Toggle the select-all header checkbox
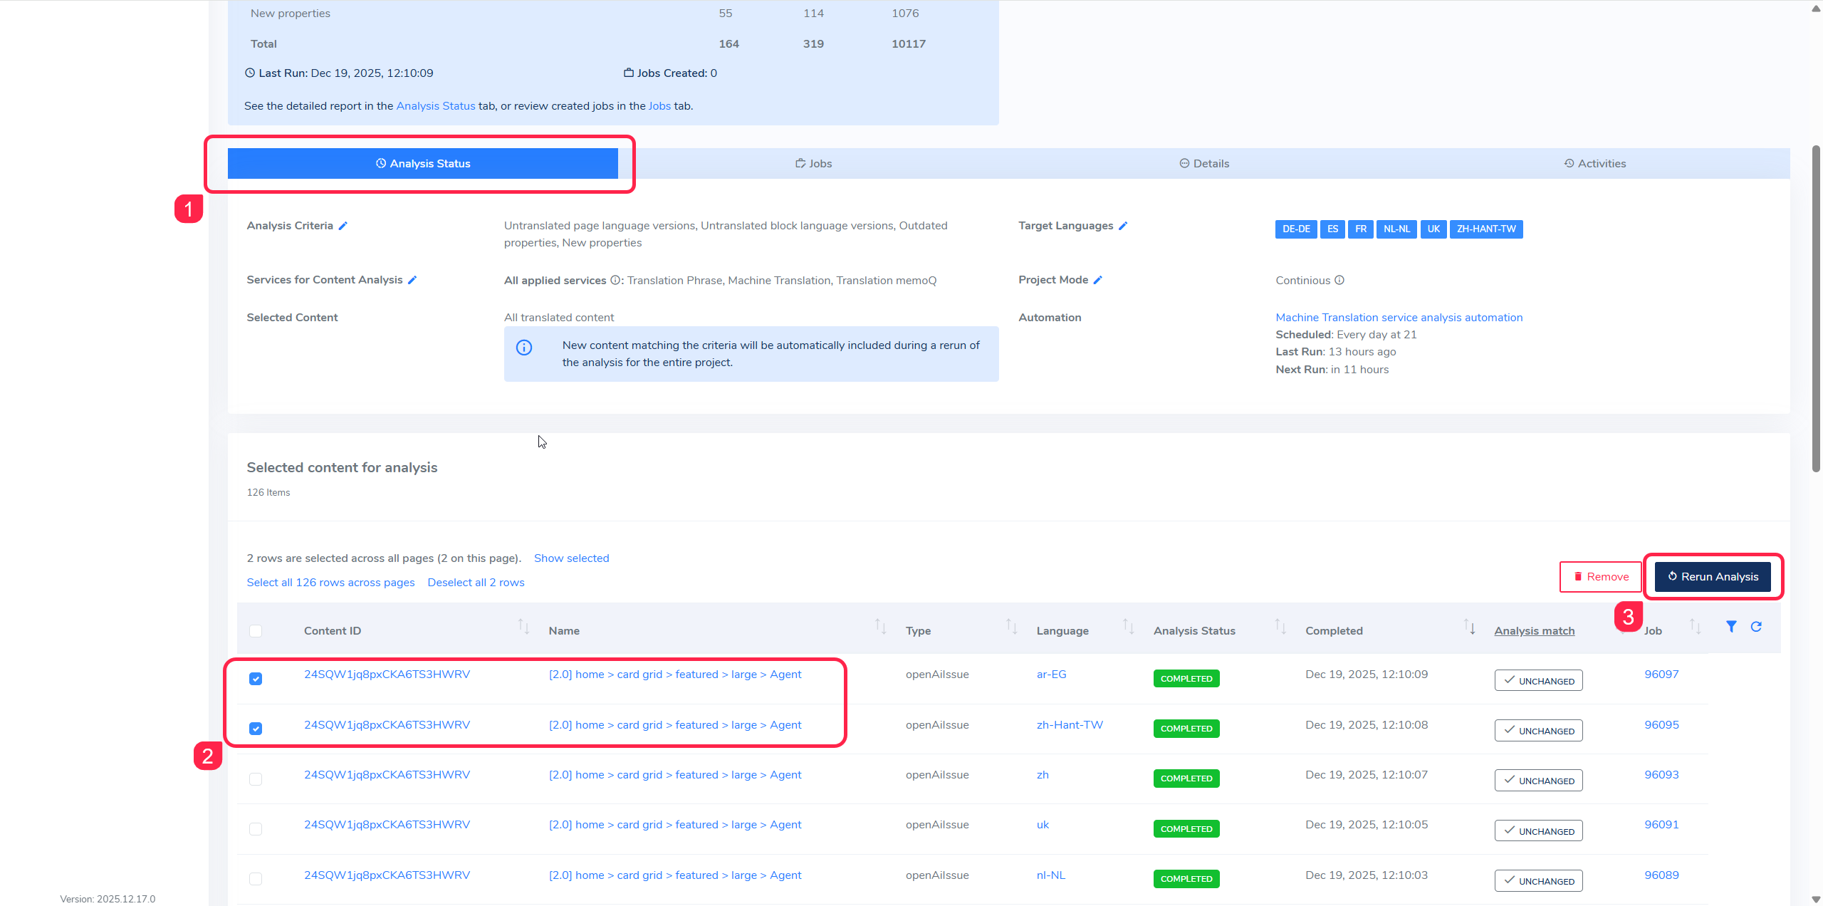 256,631
